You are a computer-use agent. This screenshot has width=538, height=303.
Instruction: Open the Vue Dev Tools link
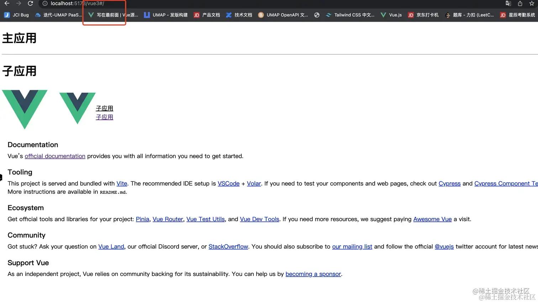coord(259,219)
